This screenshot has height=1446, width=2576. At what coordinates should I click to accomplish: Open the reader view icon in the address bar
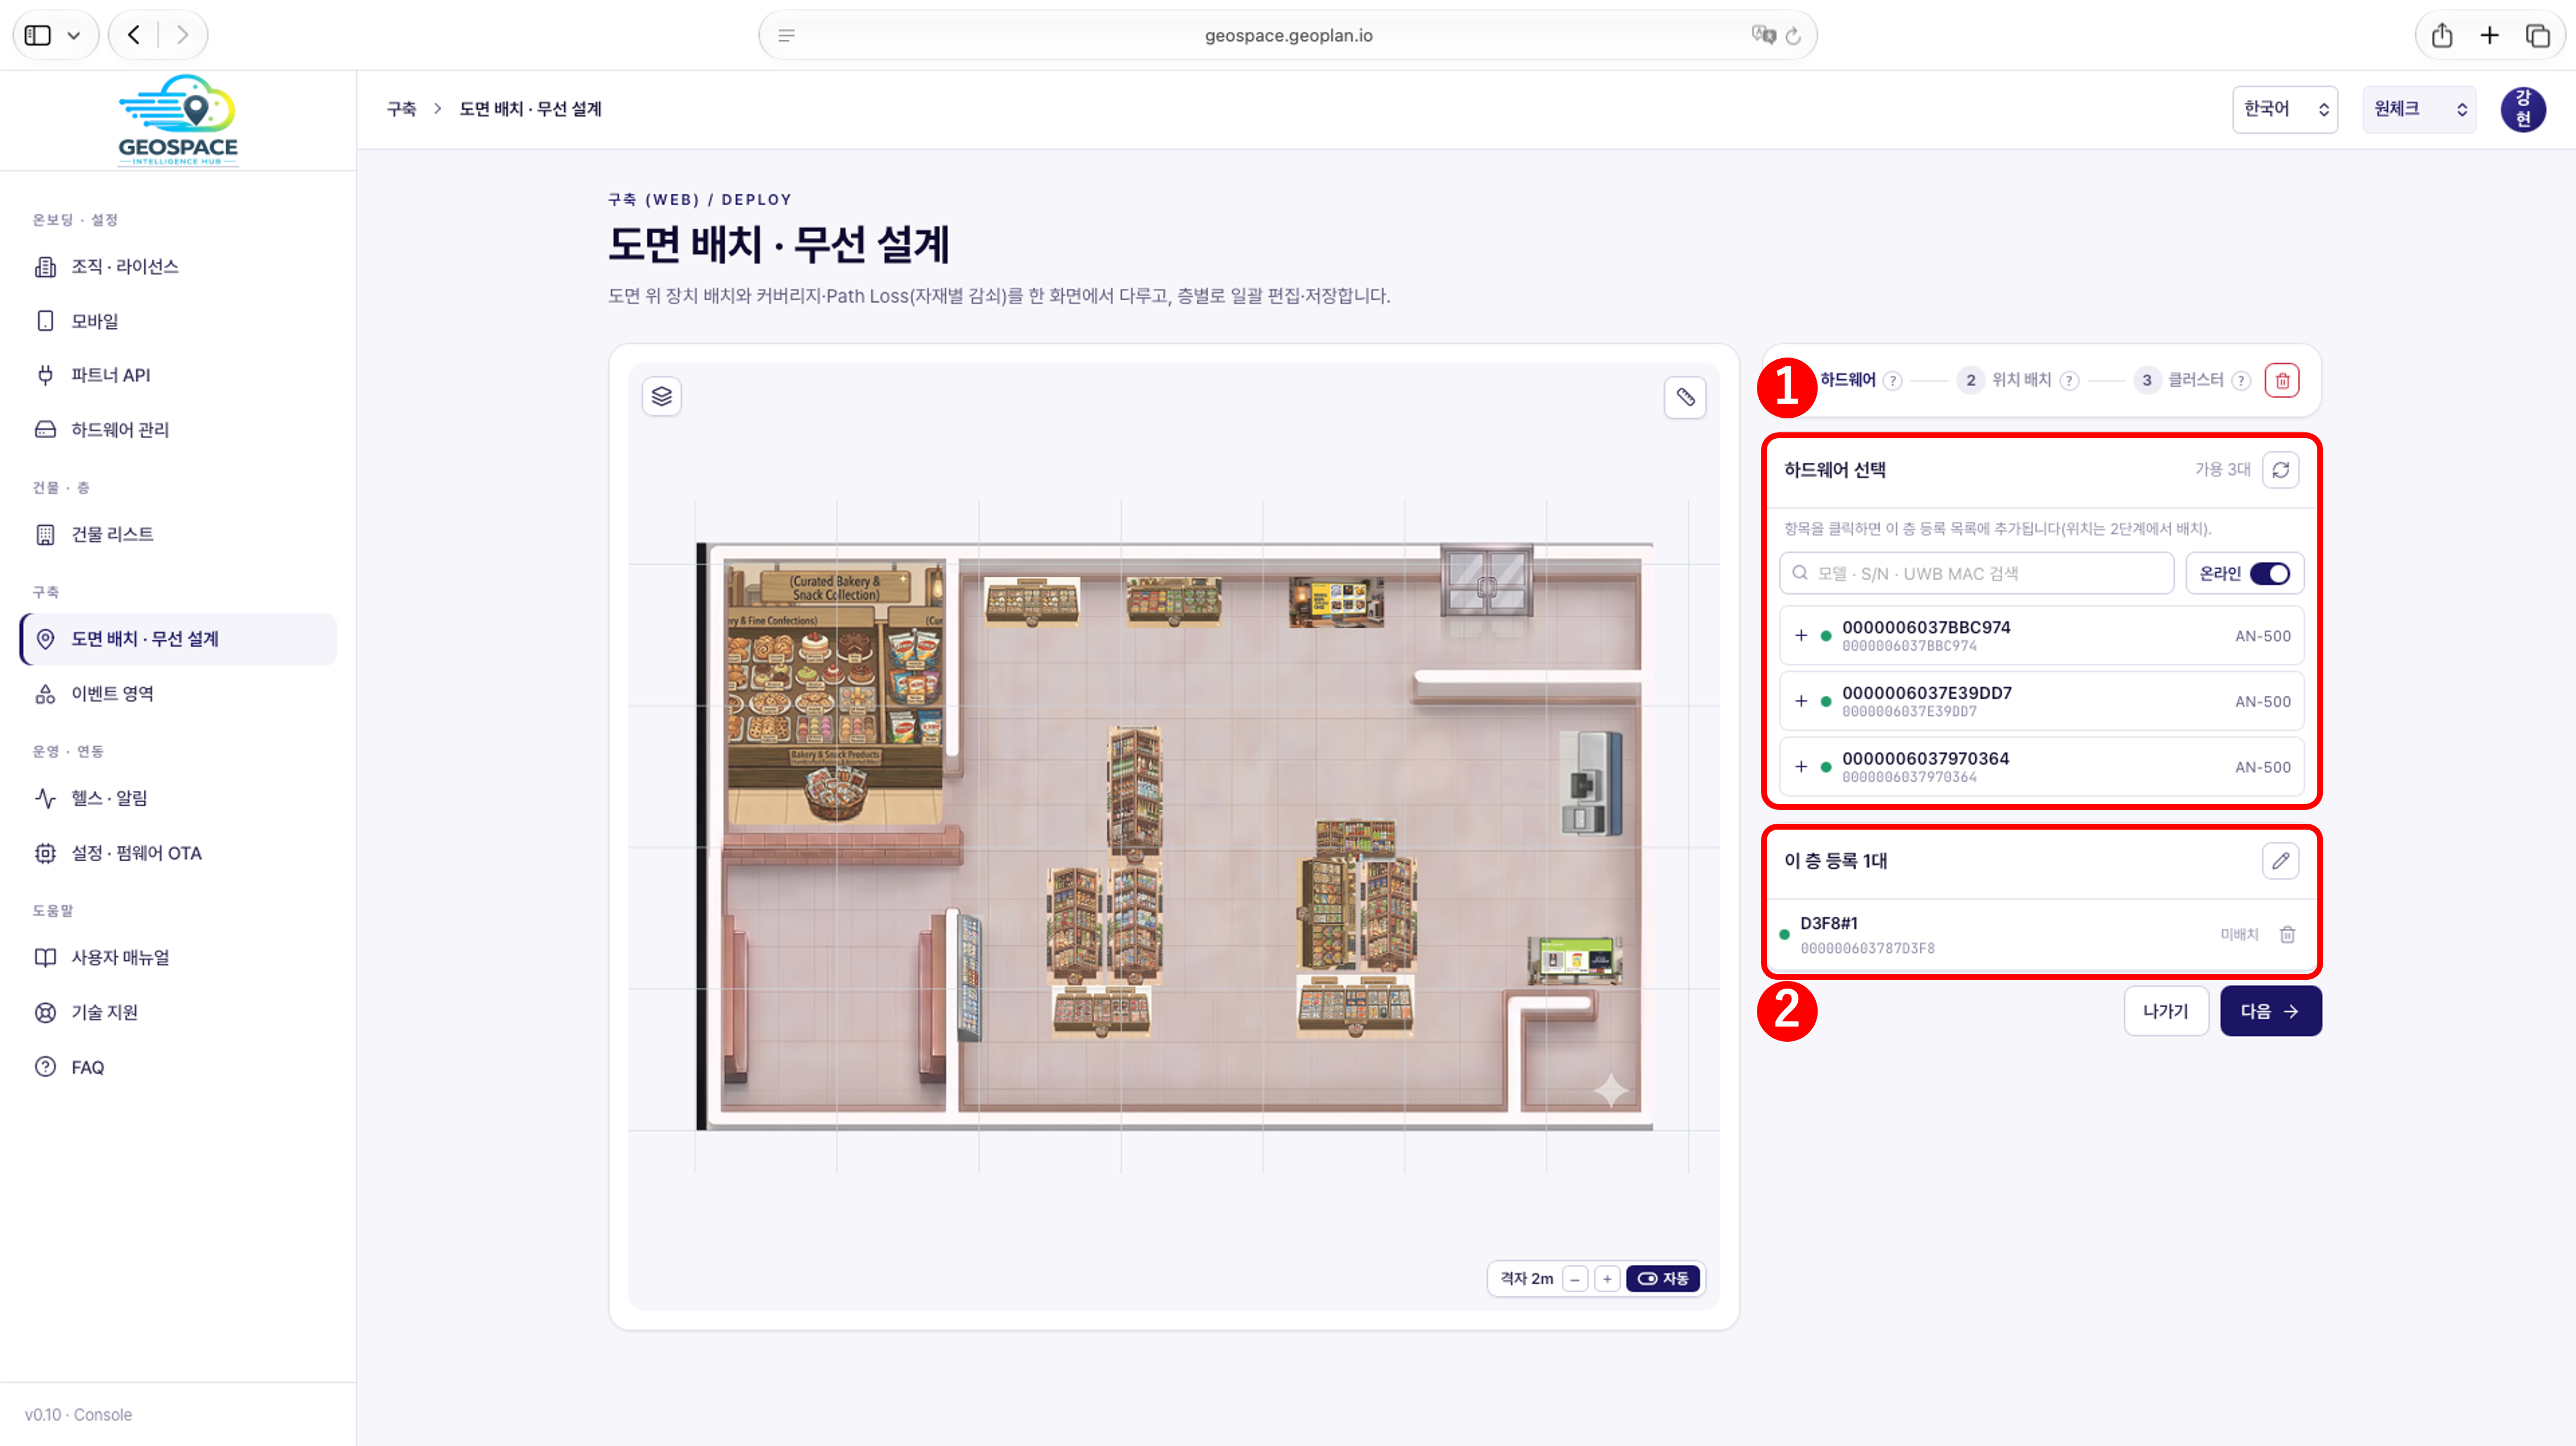pos(786,36)
